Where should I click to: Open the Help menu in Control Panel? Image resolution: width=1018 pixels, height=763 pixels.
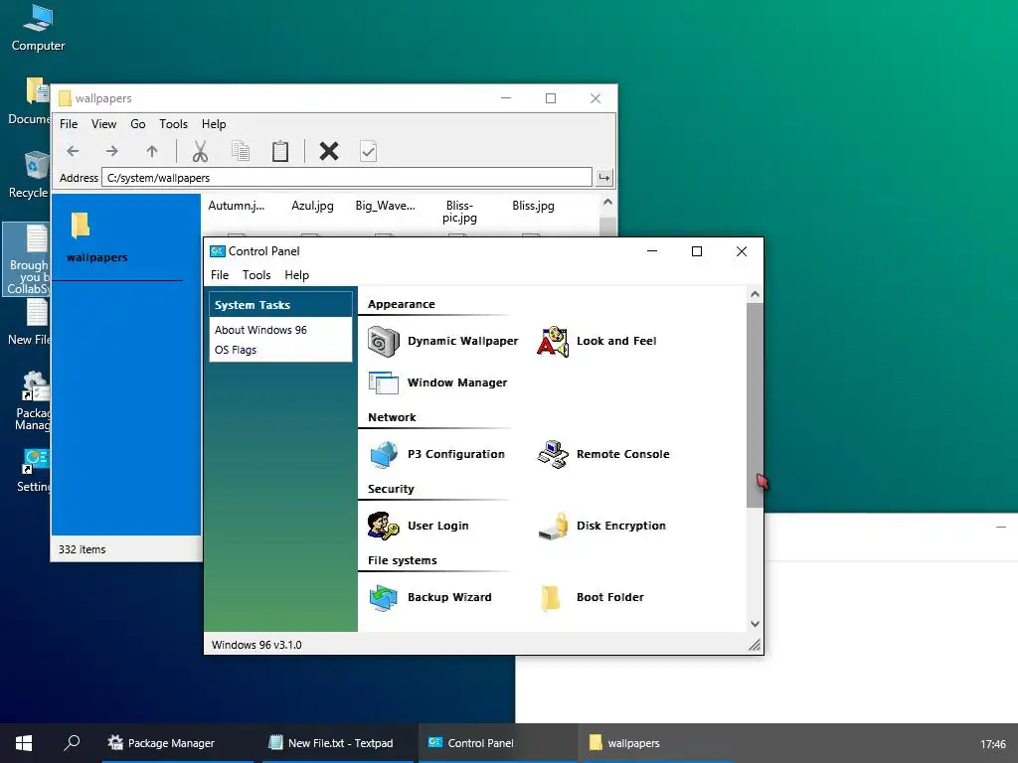click(x=296, y=275)
